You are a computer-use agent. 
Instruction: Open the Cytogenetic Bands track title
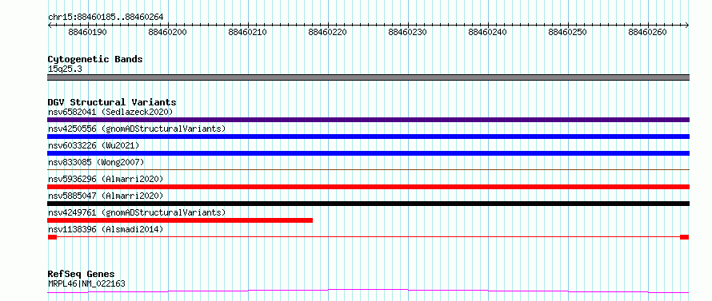click(x=95, y=59)
